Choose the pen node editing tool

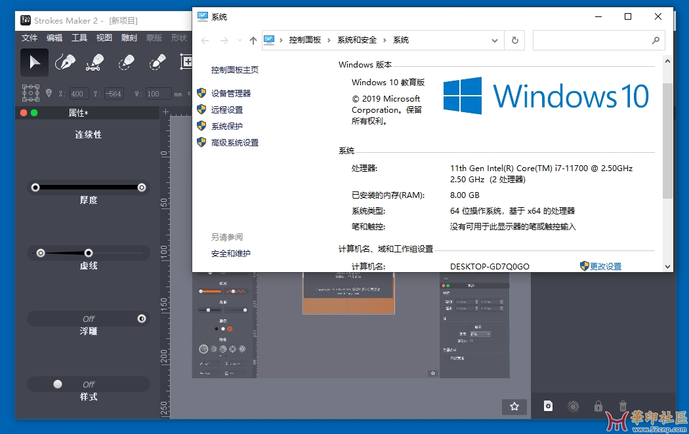click(x=95, y=62)
